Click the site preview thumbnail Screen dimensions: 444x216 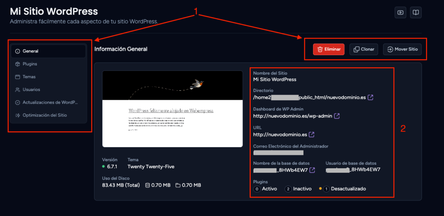click(x=173, y=109)
